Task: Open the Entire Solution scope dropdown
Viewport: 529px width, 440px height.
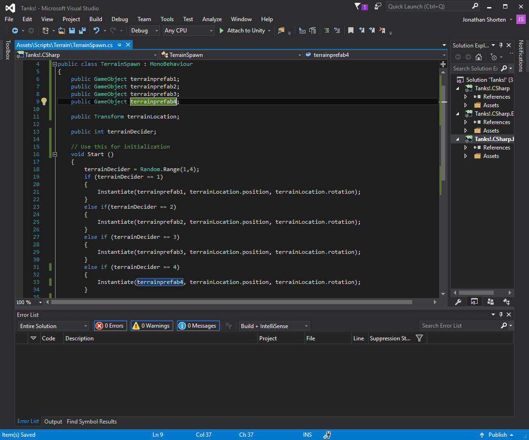Action: 53,326
